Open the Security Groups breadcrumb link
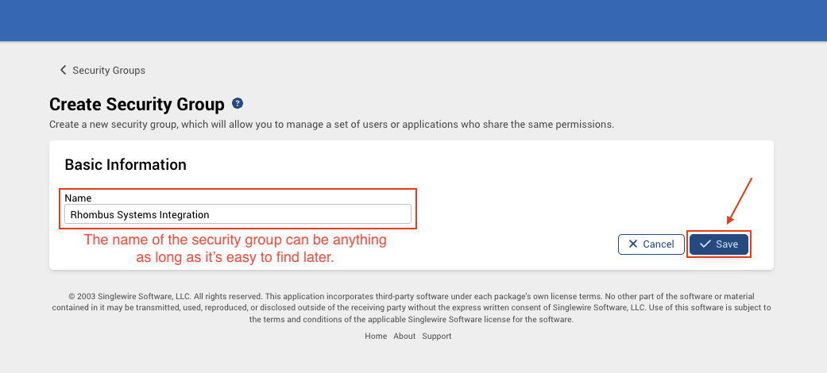The image size is (827, 373). point(109,70)
